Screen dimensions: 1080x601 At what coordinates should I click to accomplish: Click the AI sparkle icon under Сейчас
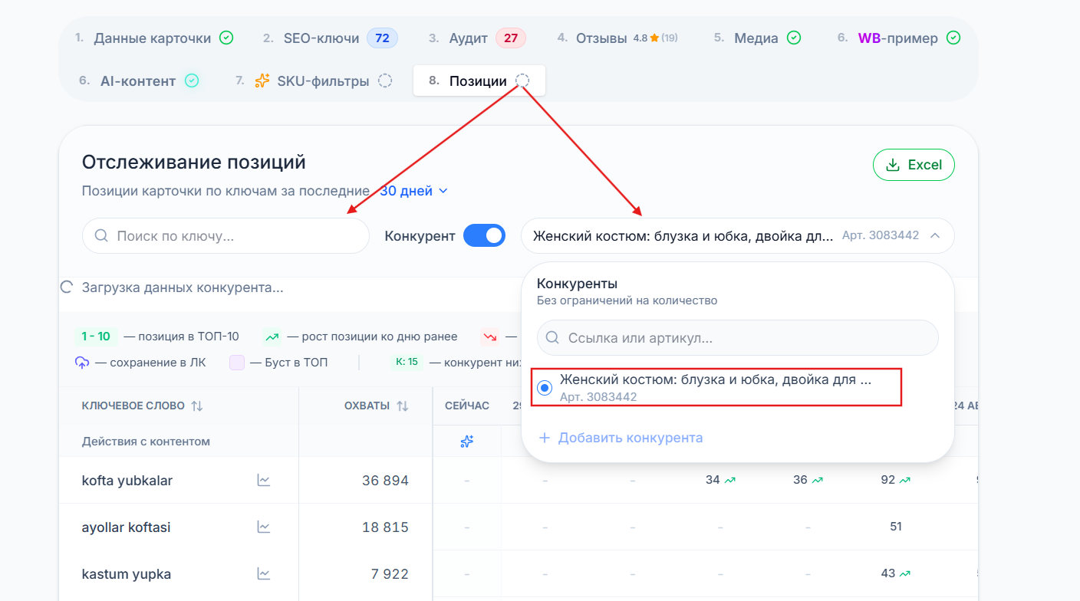click(466, 442)
